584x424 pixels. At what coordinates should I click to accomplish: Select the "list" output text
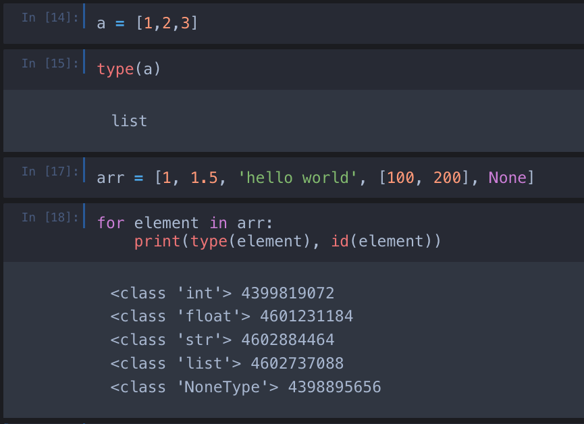point(129,121)
